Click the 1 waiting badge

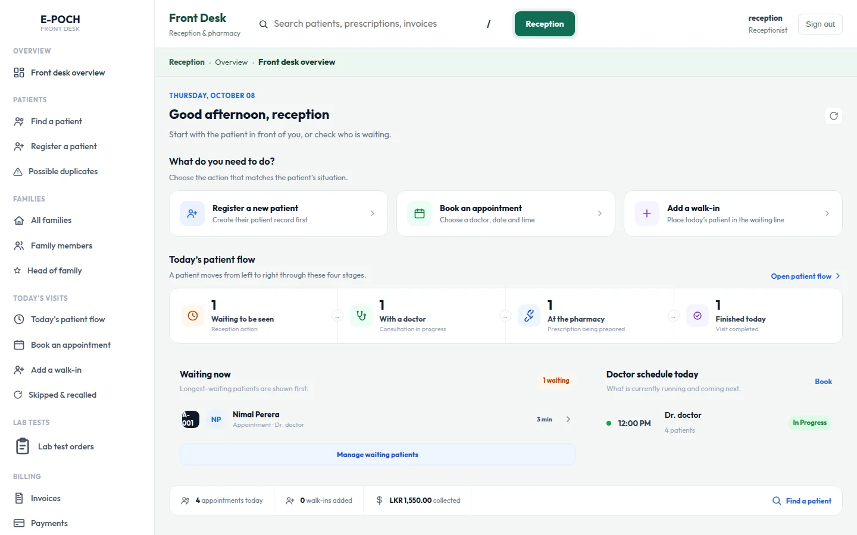coord(556,380)
